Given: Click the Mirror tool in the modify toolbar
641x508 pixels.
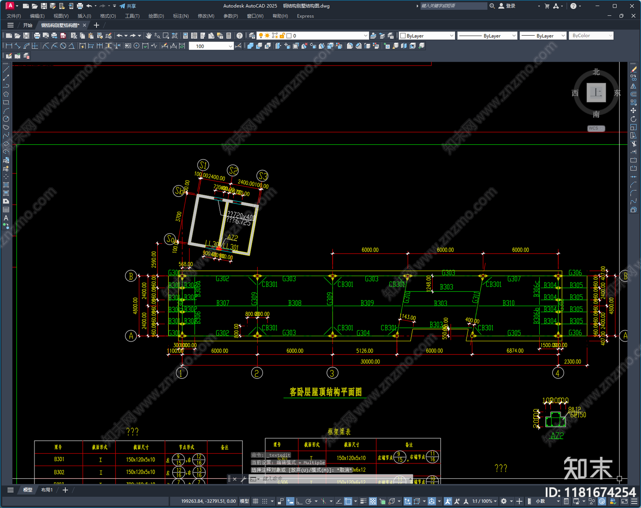Looking at the screenshot, I should tap(633, 86).
